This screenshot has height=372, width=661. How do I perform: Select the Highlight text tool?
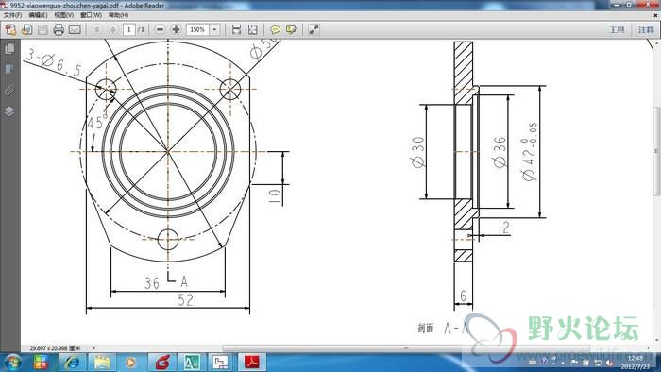291,29
